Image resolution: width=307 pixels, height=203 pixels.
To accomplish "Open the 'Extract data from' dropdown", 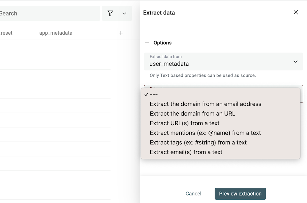I will click(x=224, y=61).
